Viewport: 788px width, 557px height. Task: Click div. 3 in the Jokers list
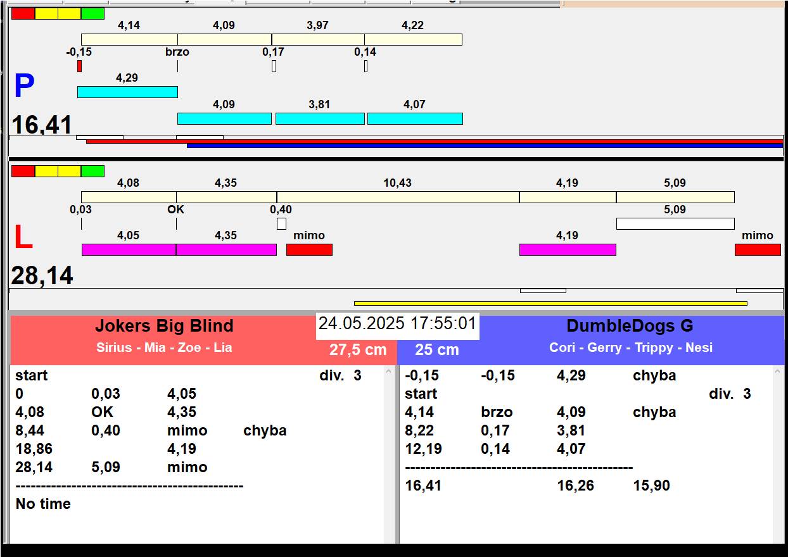point(340,375)
